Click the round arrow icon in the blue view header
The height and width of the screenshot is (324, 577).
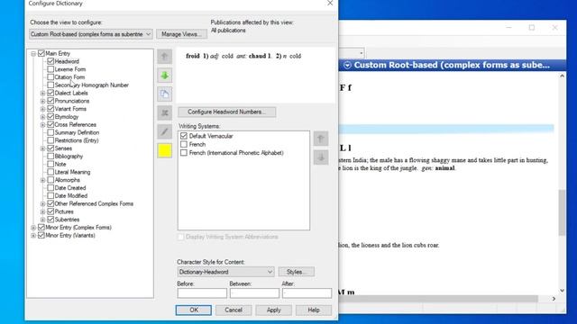point(347,66)
